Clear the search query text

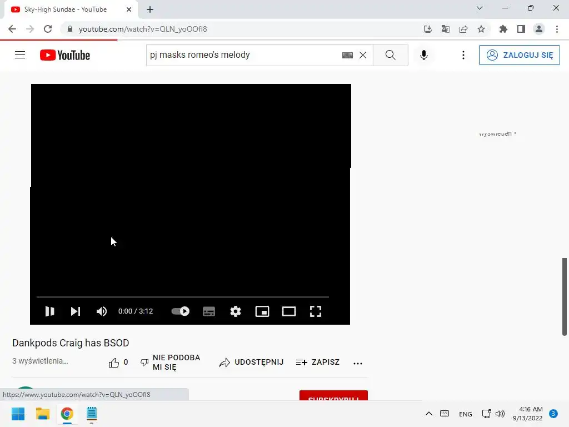(x=362, y=55)
